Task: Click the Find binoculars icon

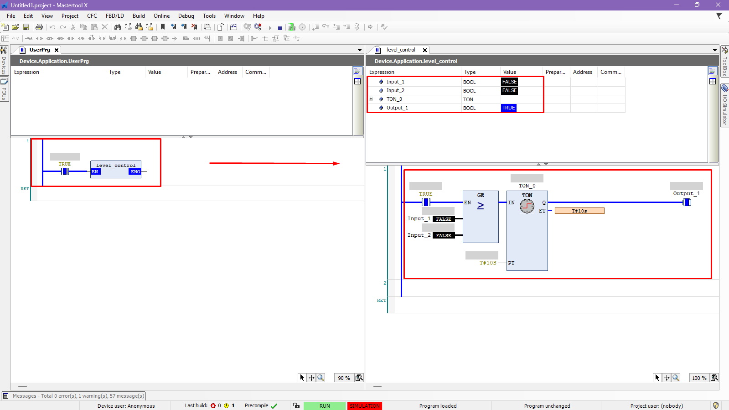Action: [118, 27]
